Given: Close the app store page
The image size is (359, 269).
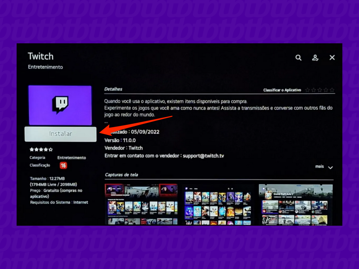Looking at the screenshot, I should coord(332,58).
